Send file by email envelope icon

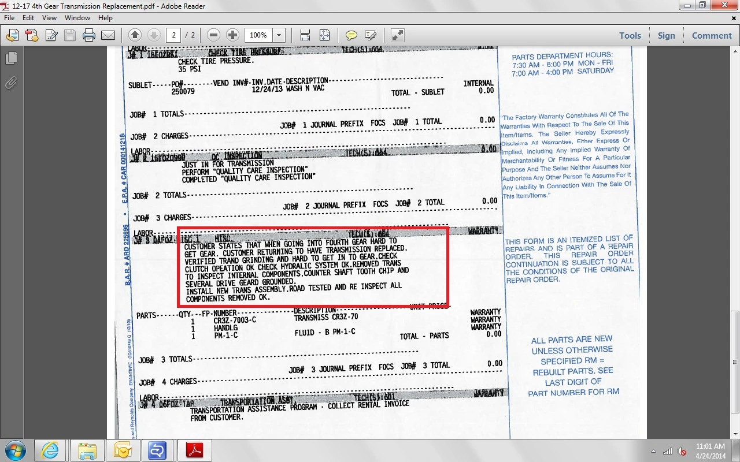pyautogui.click(x=108, y=35)
